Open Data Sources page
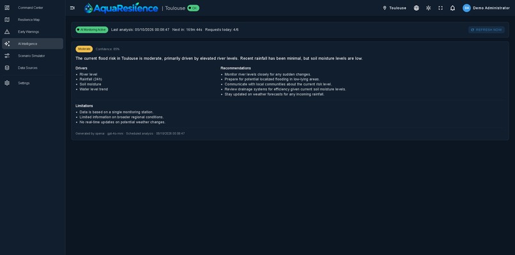Viewport: 515px width, 255px height. point(27,68)
